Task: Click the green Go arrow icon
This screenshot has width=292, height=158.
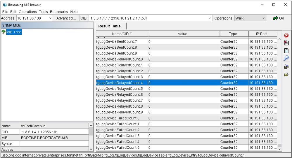Action: point(275,18)
